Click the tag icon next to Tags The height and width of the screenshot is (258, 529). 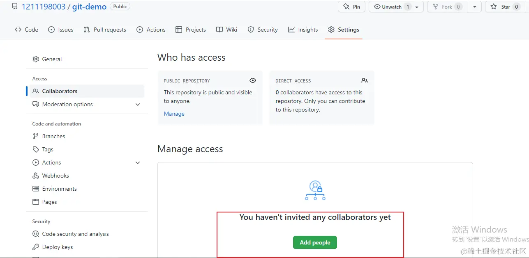point(36,149)
